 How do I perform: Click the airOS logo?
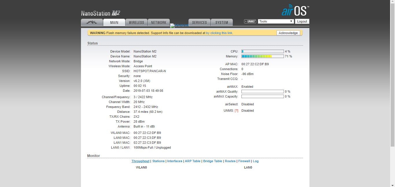pos(295,11)
